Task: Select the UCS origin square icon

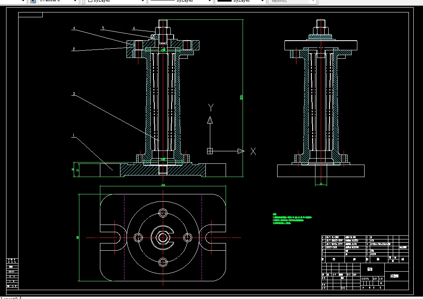Action: pyautogui.click(x=210, y=151)
